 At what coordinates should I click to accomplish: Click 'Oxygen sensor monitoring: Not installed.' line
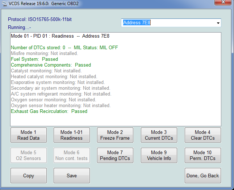point(53,100)
